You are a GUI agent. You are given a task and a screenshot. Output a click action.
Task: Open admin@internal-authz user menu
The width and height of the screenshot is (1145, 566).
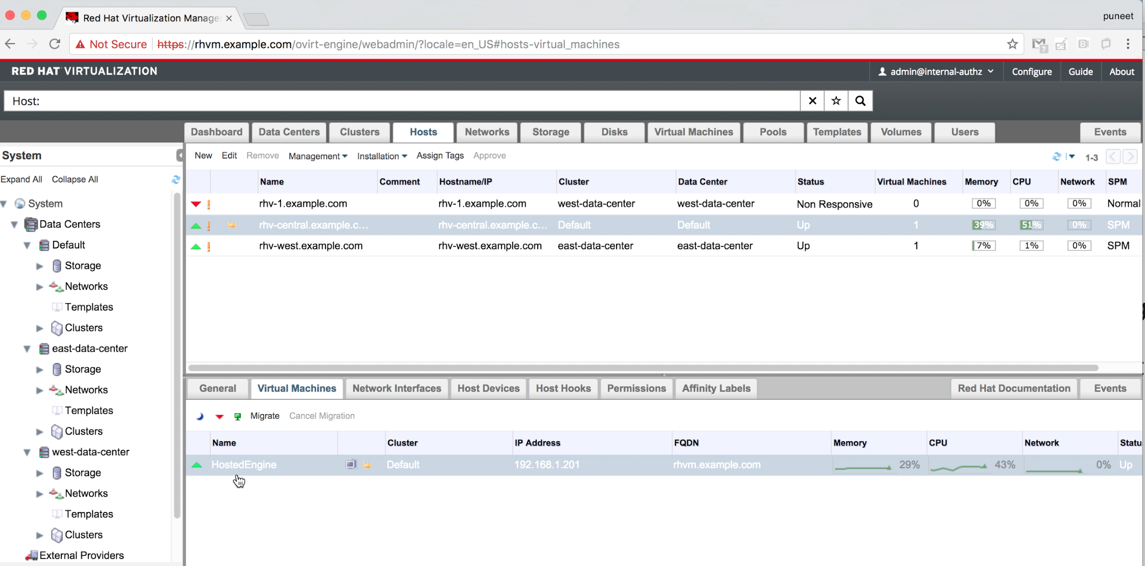(x=936, y=72)
